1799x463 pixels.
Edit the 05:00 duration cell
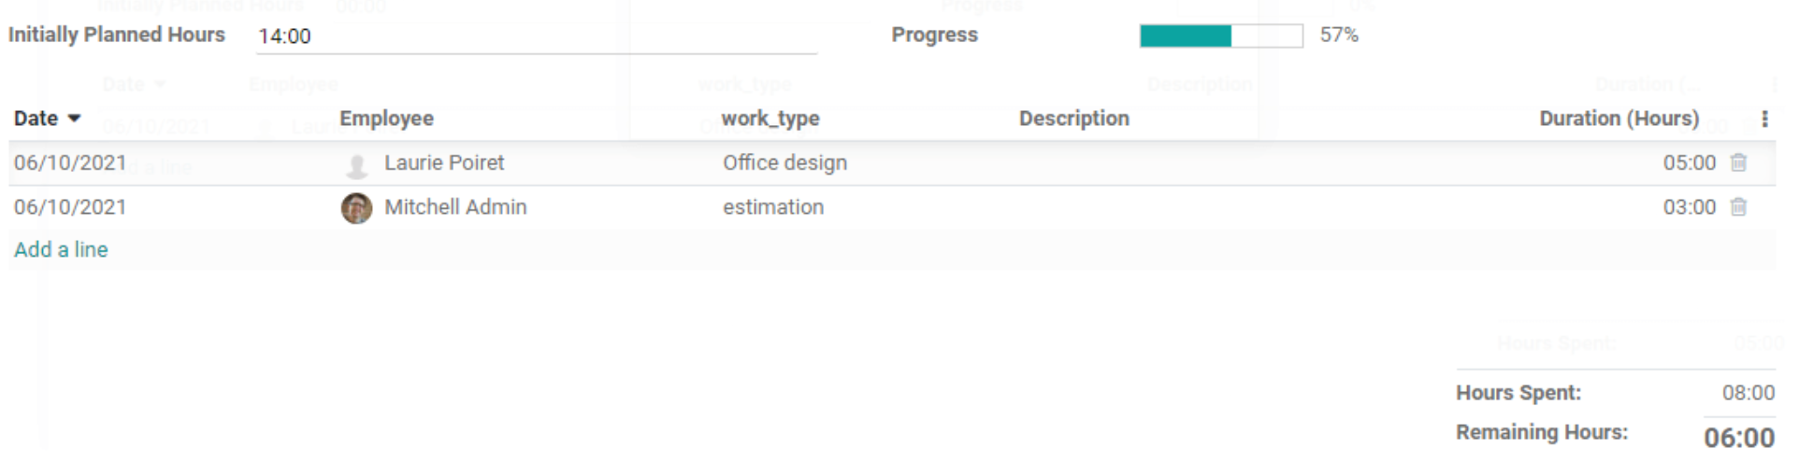pos(1689,162)
